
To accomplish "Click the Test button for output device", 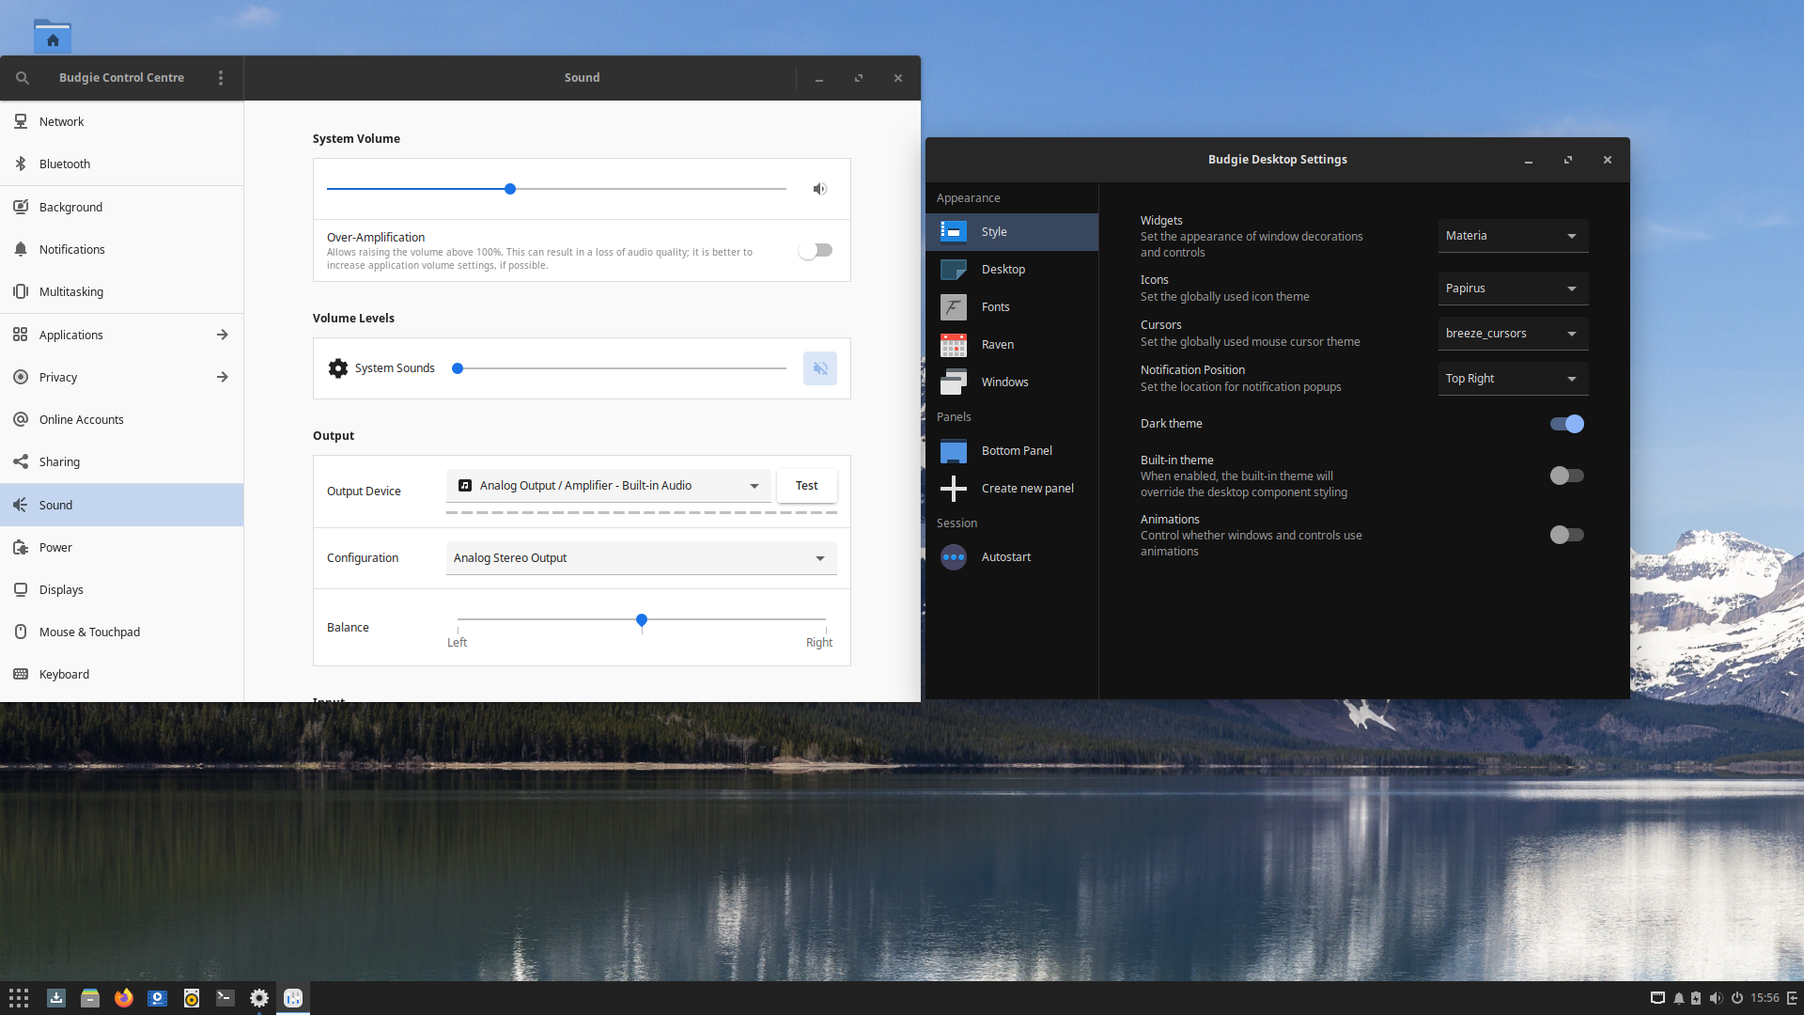I will coord(807,486).
